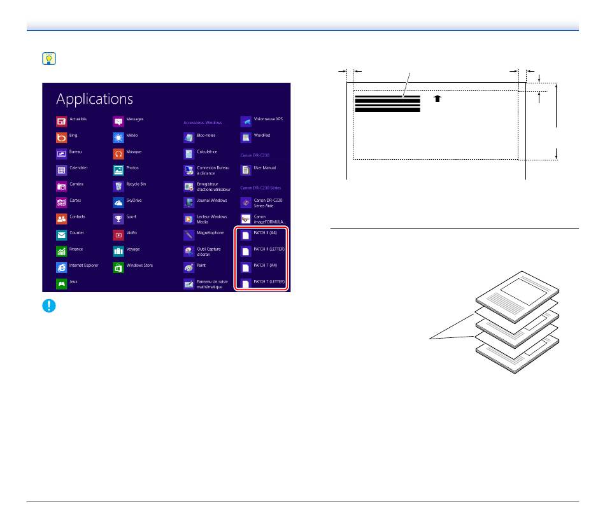Click the Accessoires Windows group heading

[x=203, y=123]
